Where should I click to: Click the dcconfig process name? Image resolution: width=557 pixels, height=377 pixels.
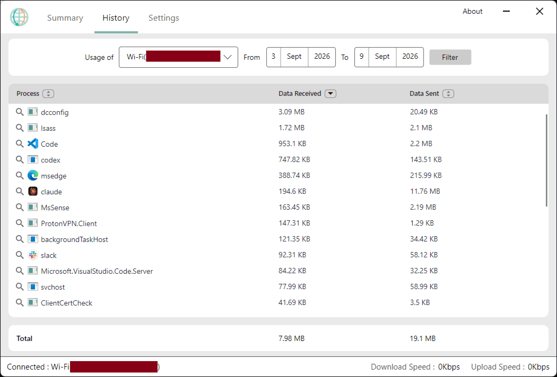(x=55, y=113)
